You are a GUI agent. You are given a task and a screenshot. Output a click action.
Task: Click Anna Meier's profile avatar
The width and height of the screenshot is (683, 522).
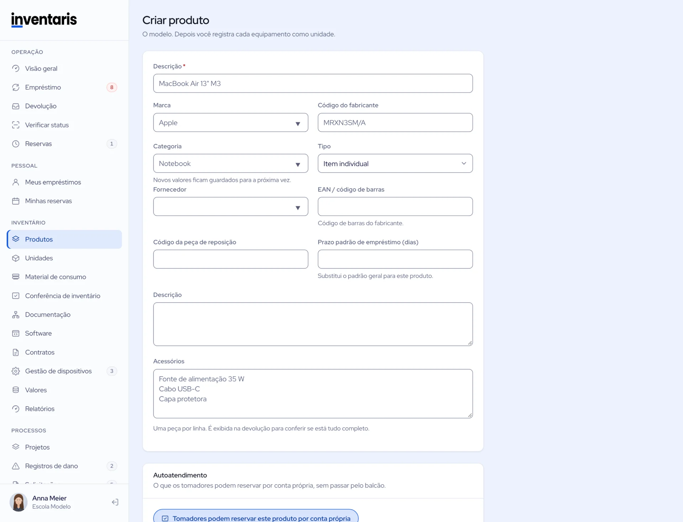18,502
